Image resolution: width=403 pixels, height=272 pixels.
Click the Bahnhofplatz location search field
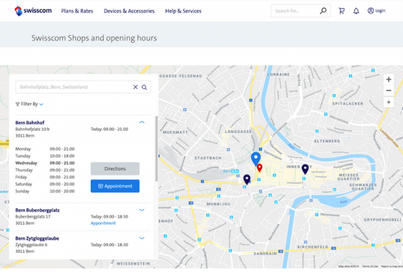72,87
